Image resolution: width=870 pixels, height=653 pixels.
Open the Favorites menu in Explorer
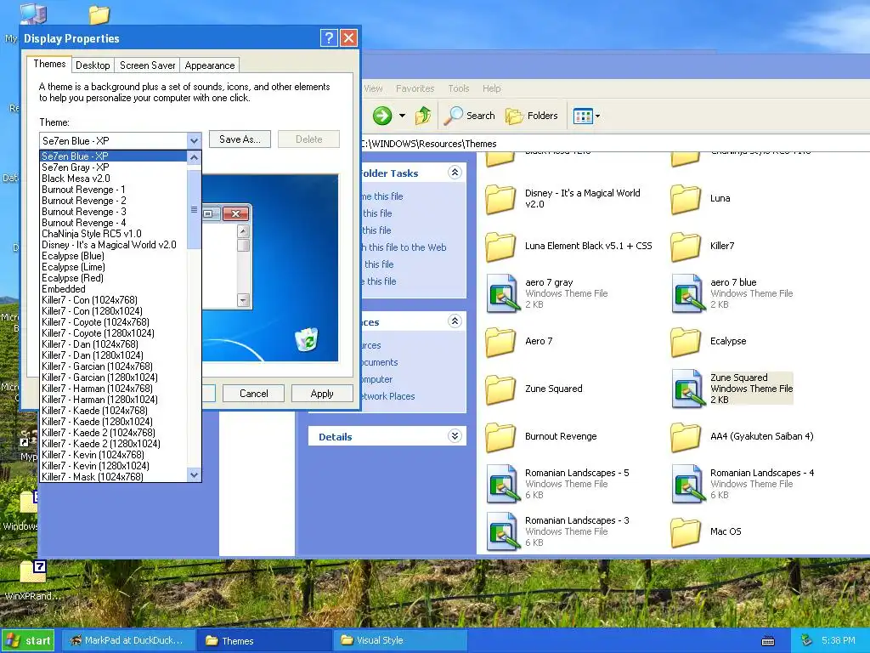(x=415, y=88)
